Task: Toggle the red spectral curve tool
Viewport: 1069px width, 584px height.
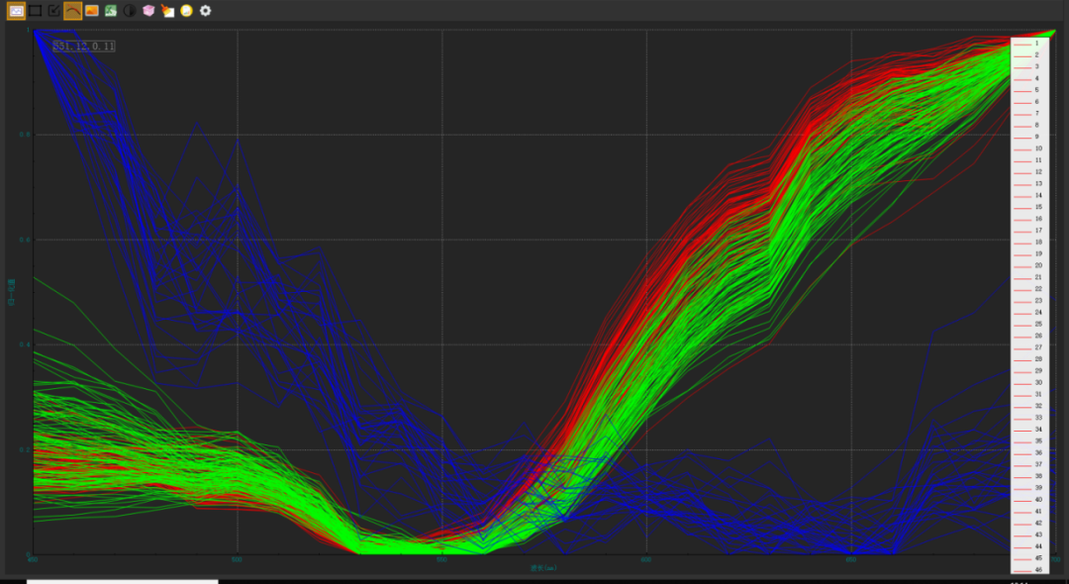Action: coord(73,11)
